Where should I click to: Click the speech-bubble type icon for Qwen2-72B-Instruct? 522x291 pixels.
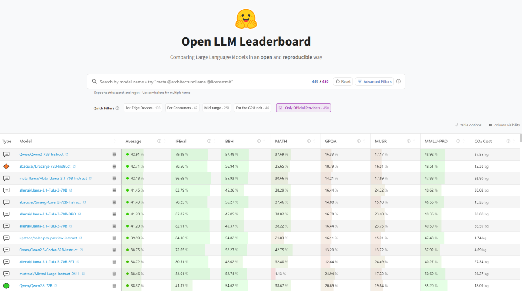point(6,154)
